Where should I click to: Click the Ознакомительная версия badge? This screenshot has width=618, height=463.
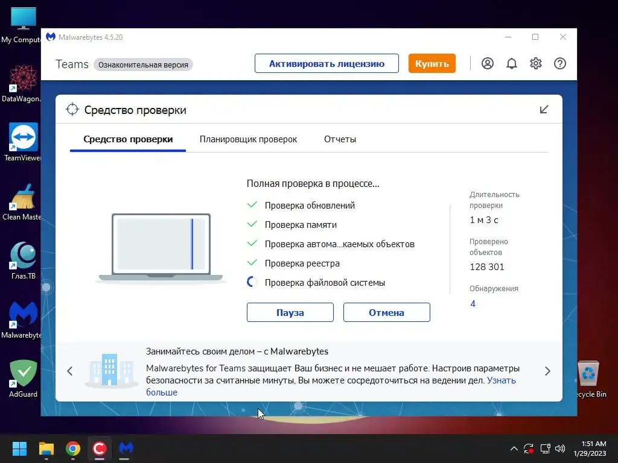click(x=143, y=65)
